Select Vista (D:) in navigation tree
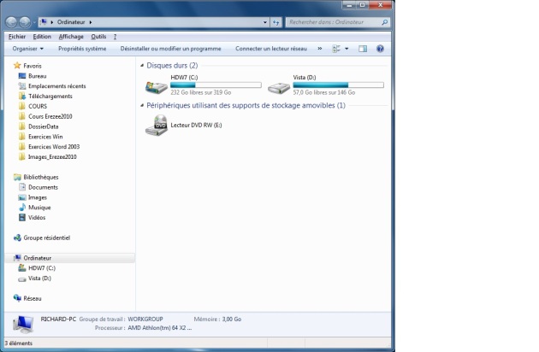The width and height of the screenshot is (539, 352). [x=35, y=279]
